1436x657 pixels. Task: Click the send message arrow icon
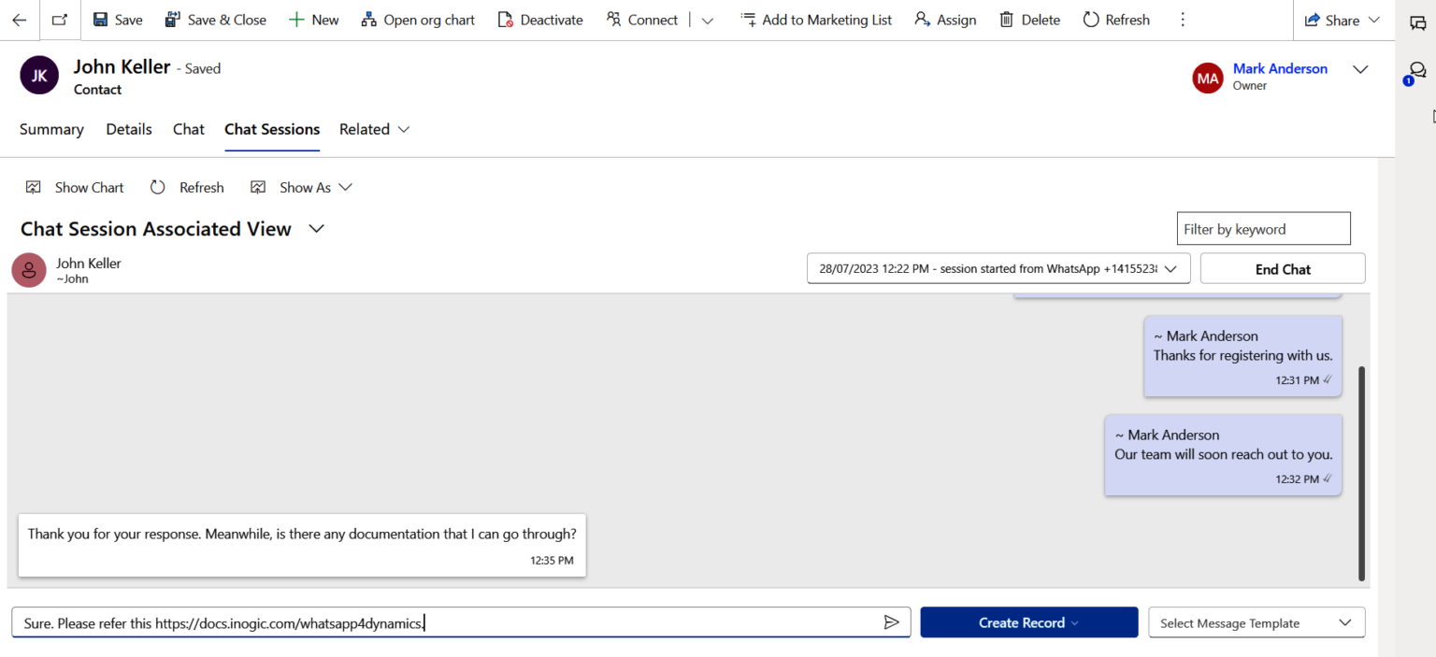pos(891,622)
